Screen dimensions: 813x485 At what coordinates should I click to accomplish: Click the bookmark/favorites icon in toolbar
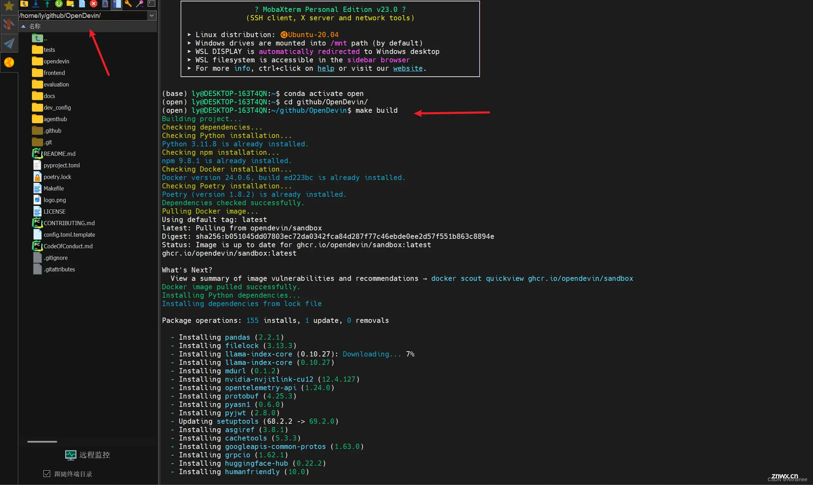[8, 5]
